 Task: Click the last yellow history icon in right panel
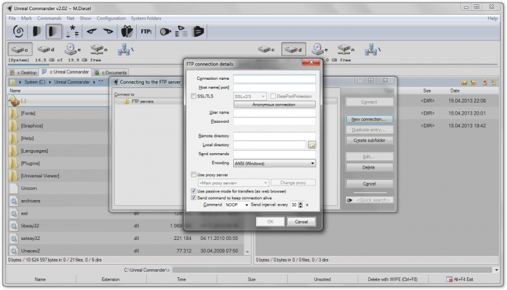[x=494, y=83]
